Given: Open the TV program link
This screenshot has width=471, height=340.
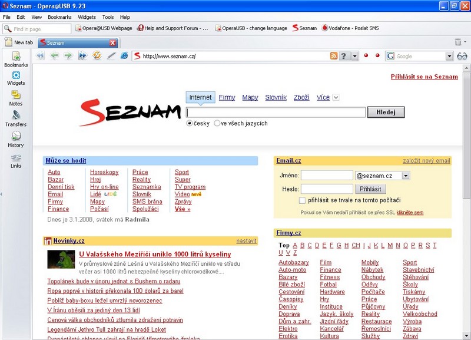Looking at the screenshot, I should tap(190, 187).
